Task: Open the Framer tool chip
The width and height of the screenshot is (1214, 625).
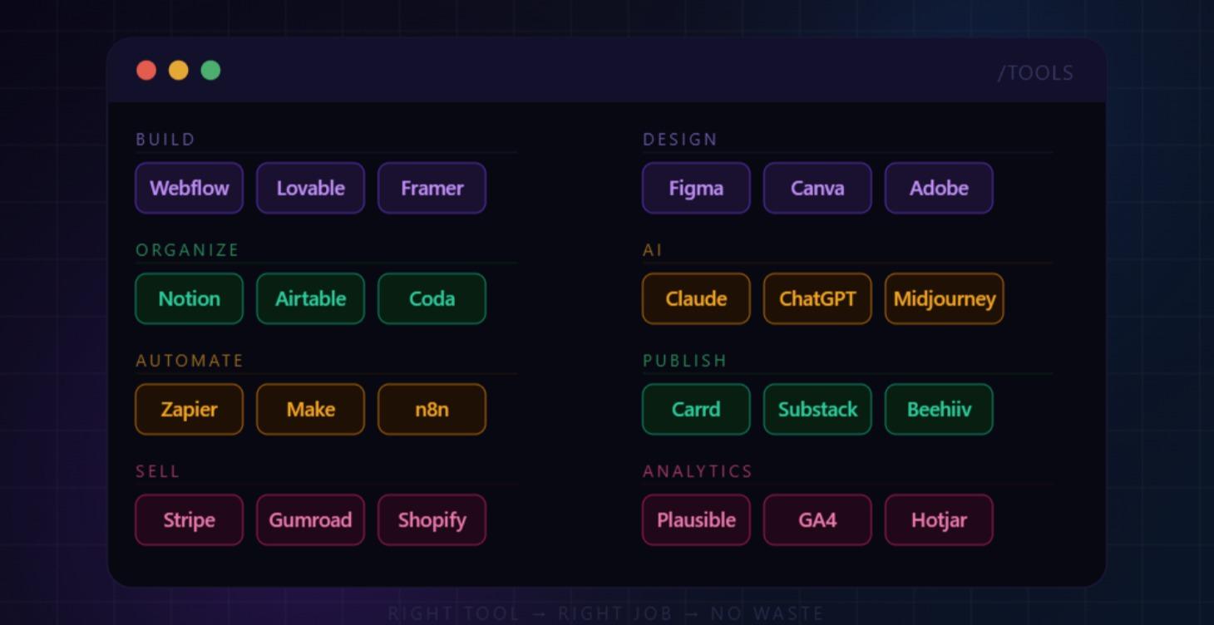Action: [x=432, y=188]
